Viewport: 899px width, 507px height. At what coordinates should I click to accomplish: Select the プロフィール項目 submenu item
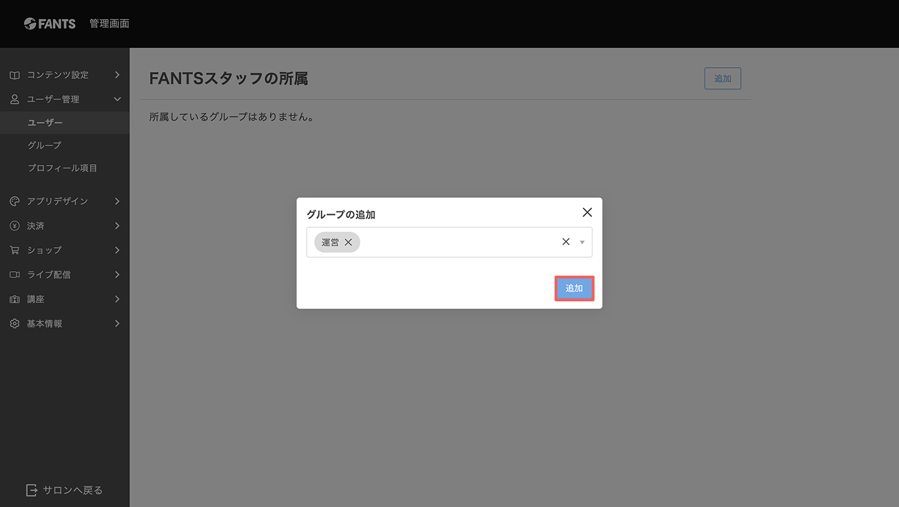click(x=64, y=168)
